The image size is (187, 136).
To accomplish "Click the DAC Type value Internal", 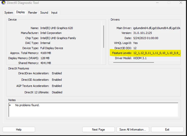I will (x=45, y=43).
